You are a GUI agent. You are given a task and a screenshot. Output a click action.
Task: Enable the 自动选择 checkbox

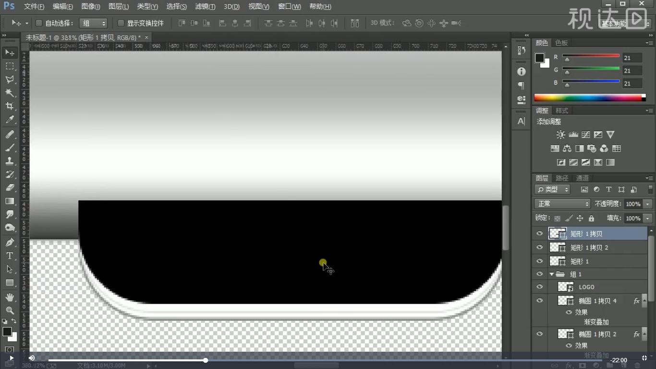(39, 23)
